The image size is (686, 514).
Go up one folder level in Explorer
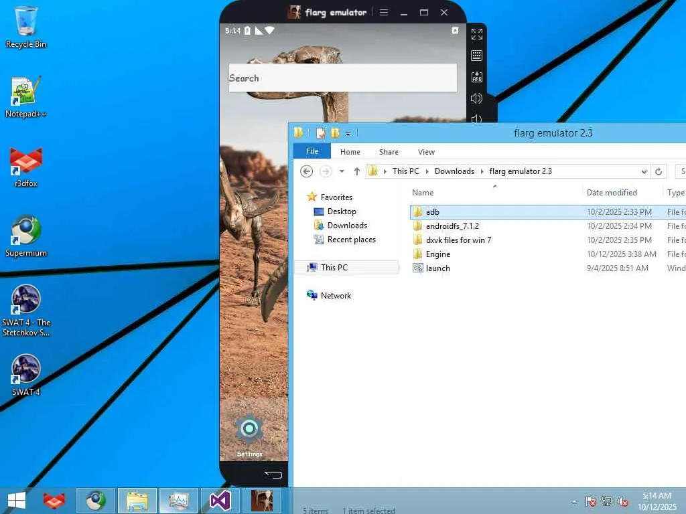coord(357,171)
